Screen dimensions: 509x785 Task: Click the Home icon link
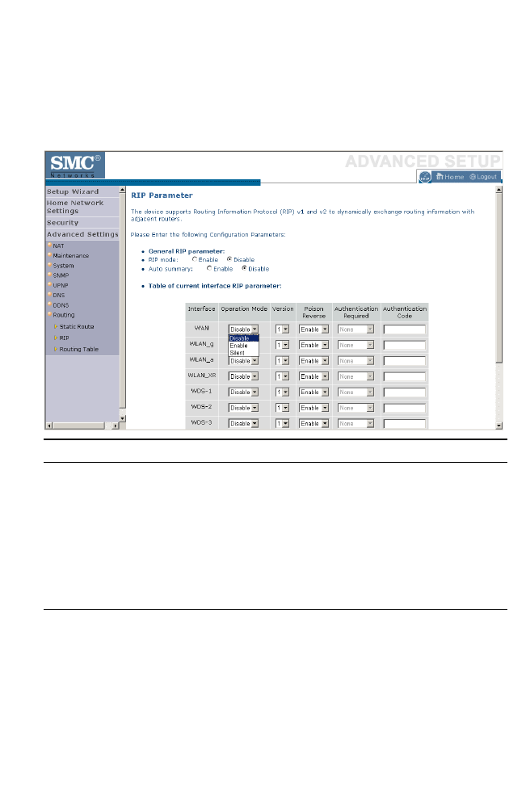point(450,177)
